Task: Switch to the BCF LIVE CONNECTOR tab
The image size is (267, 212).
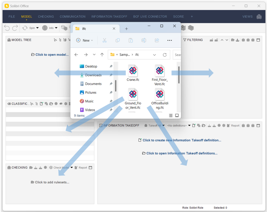Action: pyautogui.click(x=150, y=17)
